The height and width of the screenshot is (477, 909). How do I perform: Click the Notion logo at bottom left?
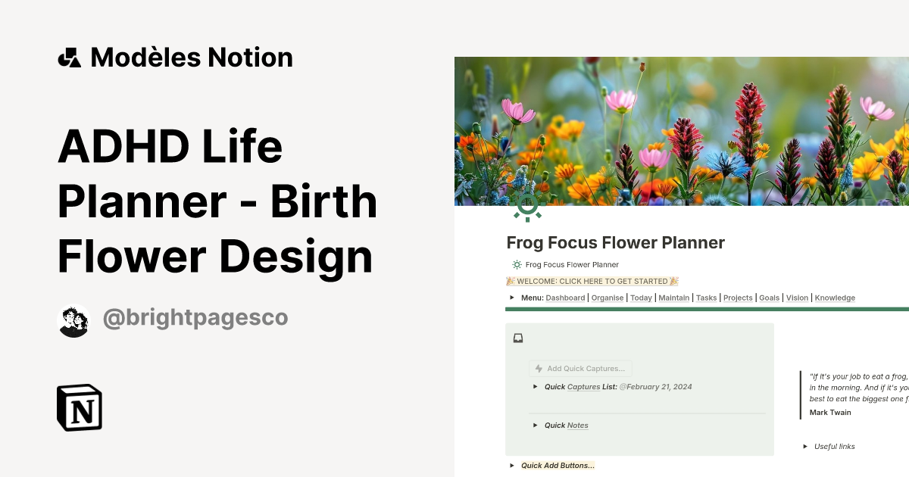(80, 407)
